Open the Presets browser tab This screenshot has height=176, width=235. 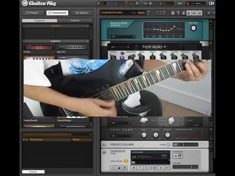tap(33, 13)
